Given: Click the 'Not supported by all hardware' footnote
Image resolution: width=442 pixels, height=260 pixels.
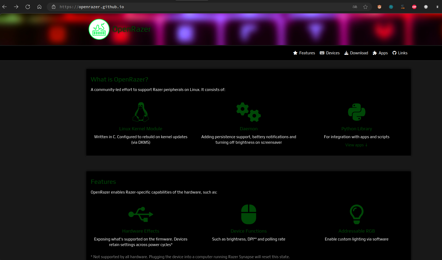Looking at the screenshot, I should [x=190, y=257].
